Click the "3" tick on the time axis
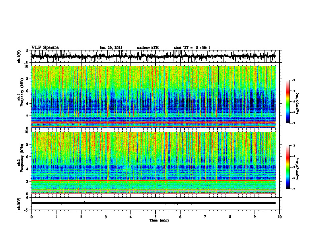Image resolution: width=315 pixels, height=243 pixels. pyautogui.click(x=106, y=217)
